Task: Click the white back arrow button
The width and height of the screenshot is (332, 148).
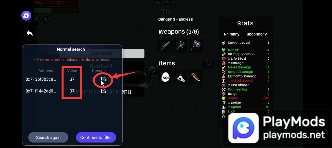Action: 29,33
